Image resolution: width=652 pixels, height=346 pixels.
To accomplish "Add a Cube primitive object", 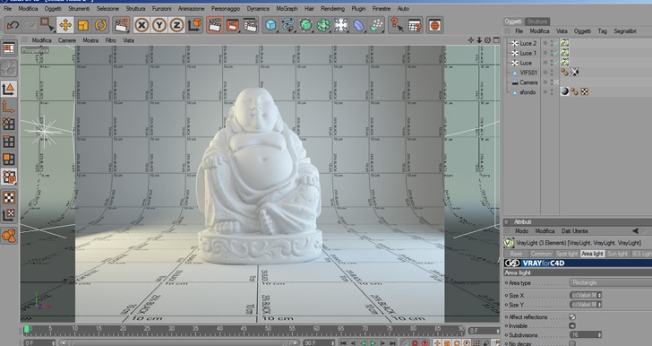I will click(270, 25).
